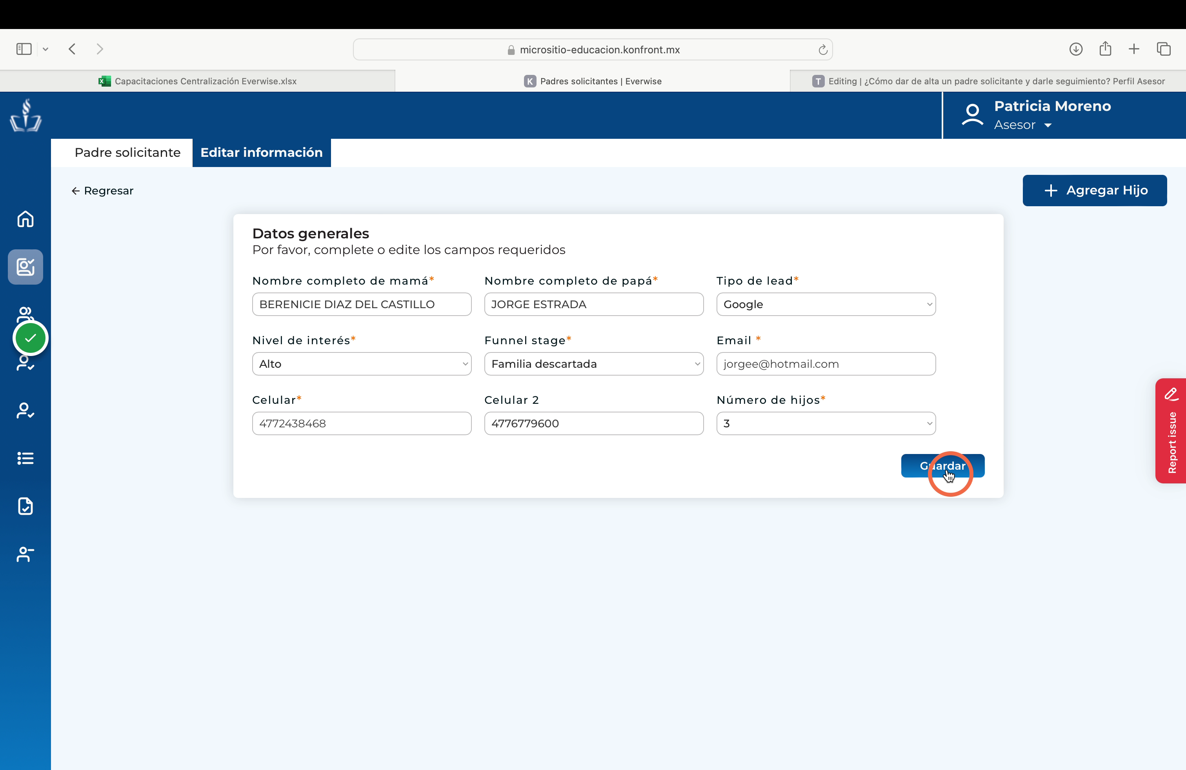Click the Nombre completo de mamá field
The height and width of the screenshot is (770, 1186).
click(362, 304)
